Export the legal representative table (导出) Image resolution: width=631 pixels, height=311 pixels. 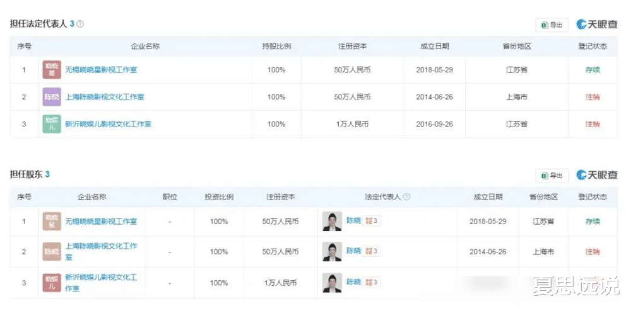click(552, 25)
